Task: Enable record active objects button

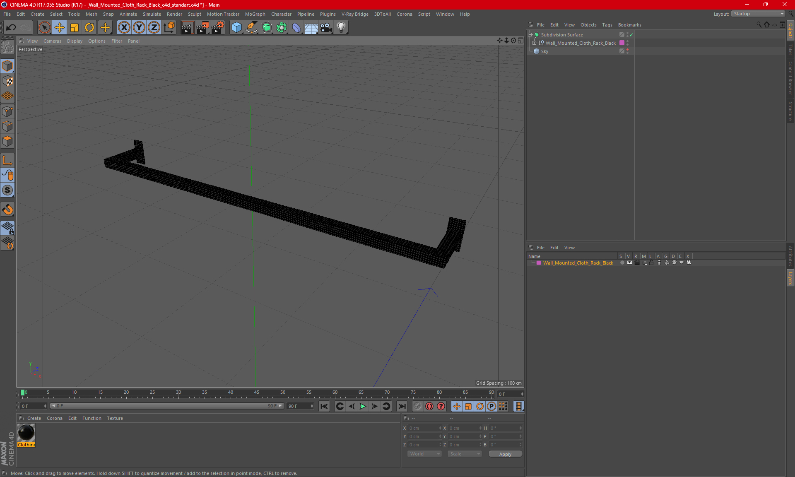Action: (417, 406)
